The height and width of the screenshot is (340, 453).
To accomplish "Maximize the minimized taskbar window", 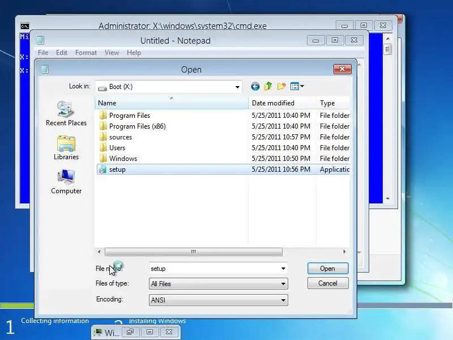I will pos(149,332).
